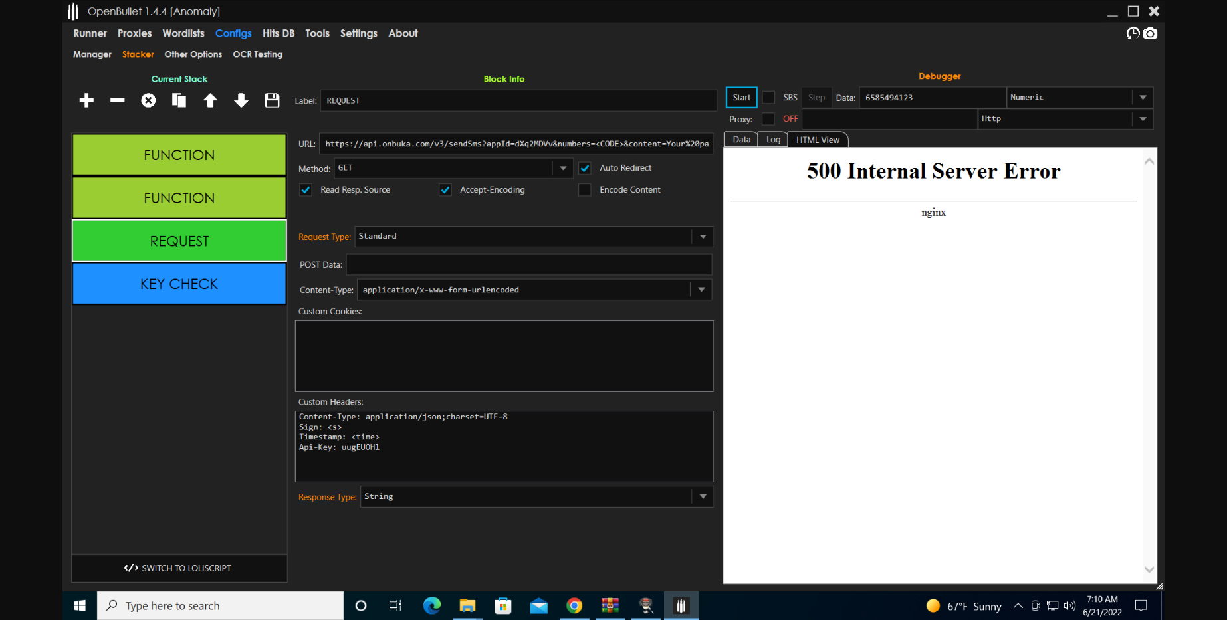The image size is (1227, 620).
Task: Open the Settings menu
Action: 359,33
